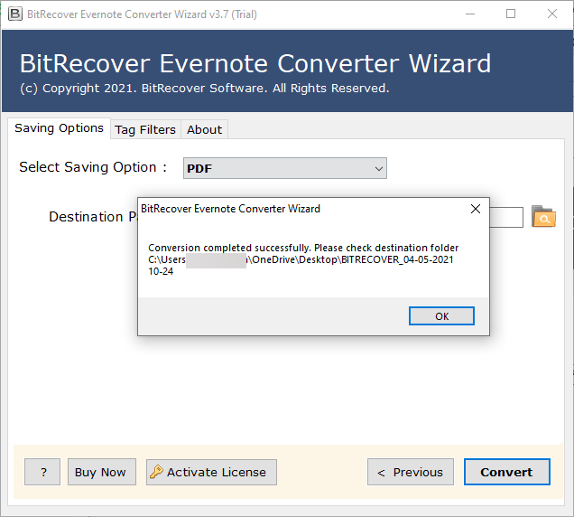
Task: Maximize the Evernote Converter Wizard window
Action: coord(511,14)
